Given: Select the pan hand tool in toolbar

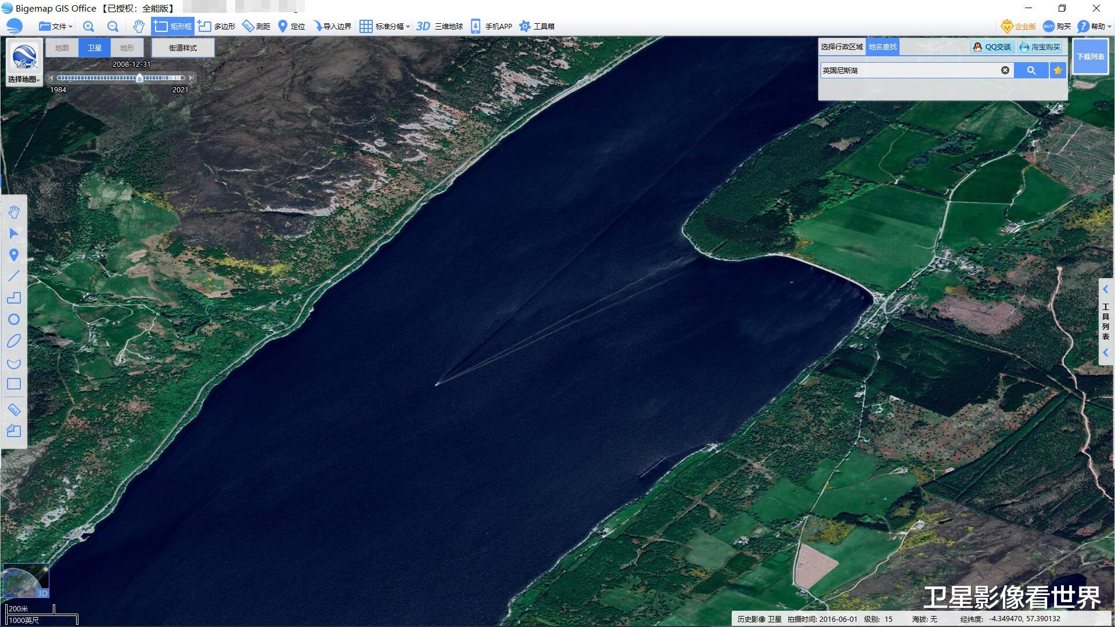Looking at the screenshot, I should (x=138, y=26).
